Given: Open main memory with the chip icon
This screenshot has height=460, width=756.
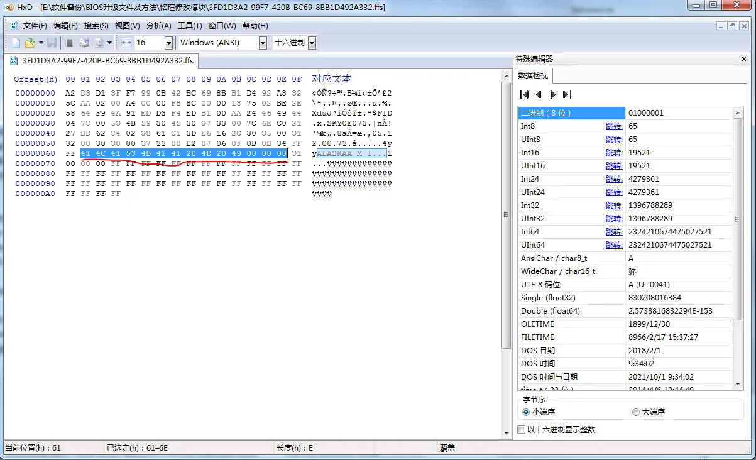Looking at the screenshot, I should click(x=70, y=43).
